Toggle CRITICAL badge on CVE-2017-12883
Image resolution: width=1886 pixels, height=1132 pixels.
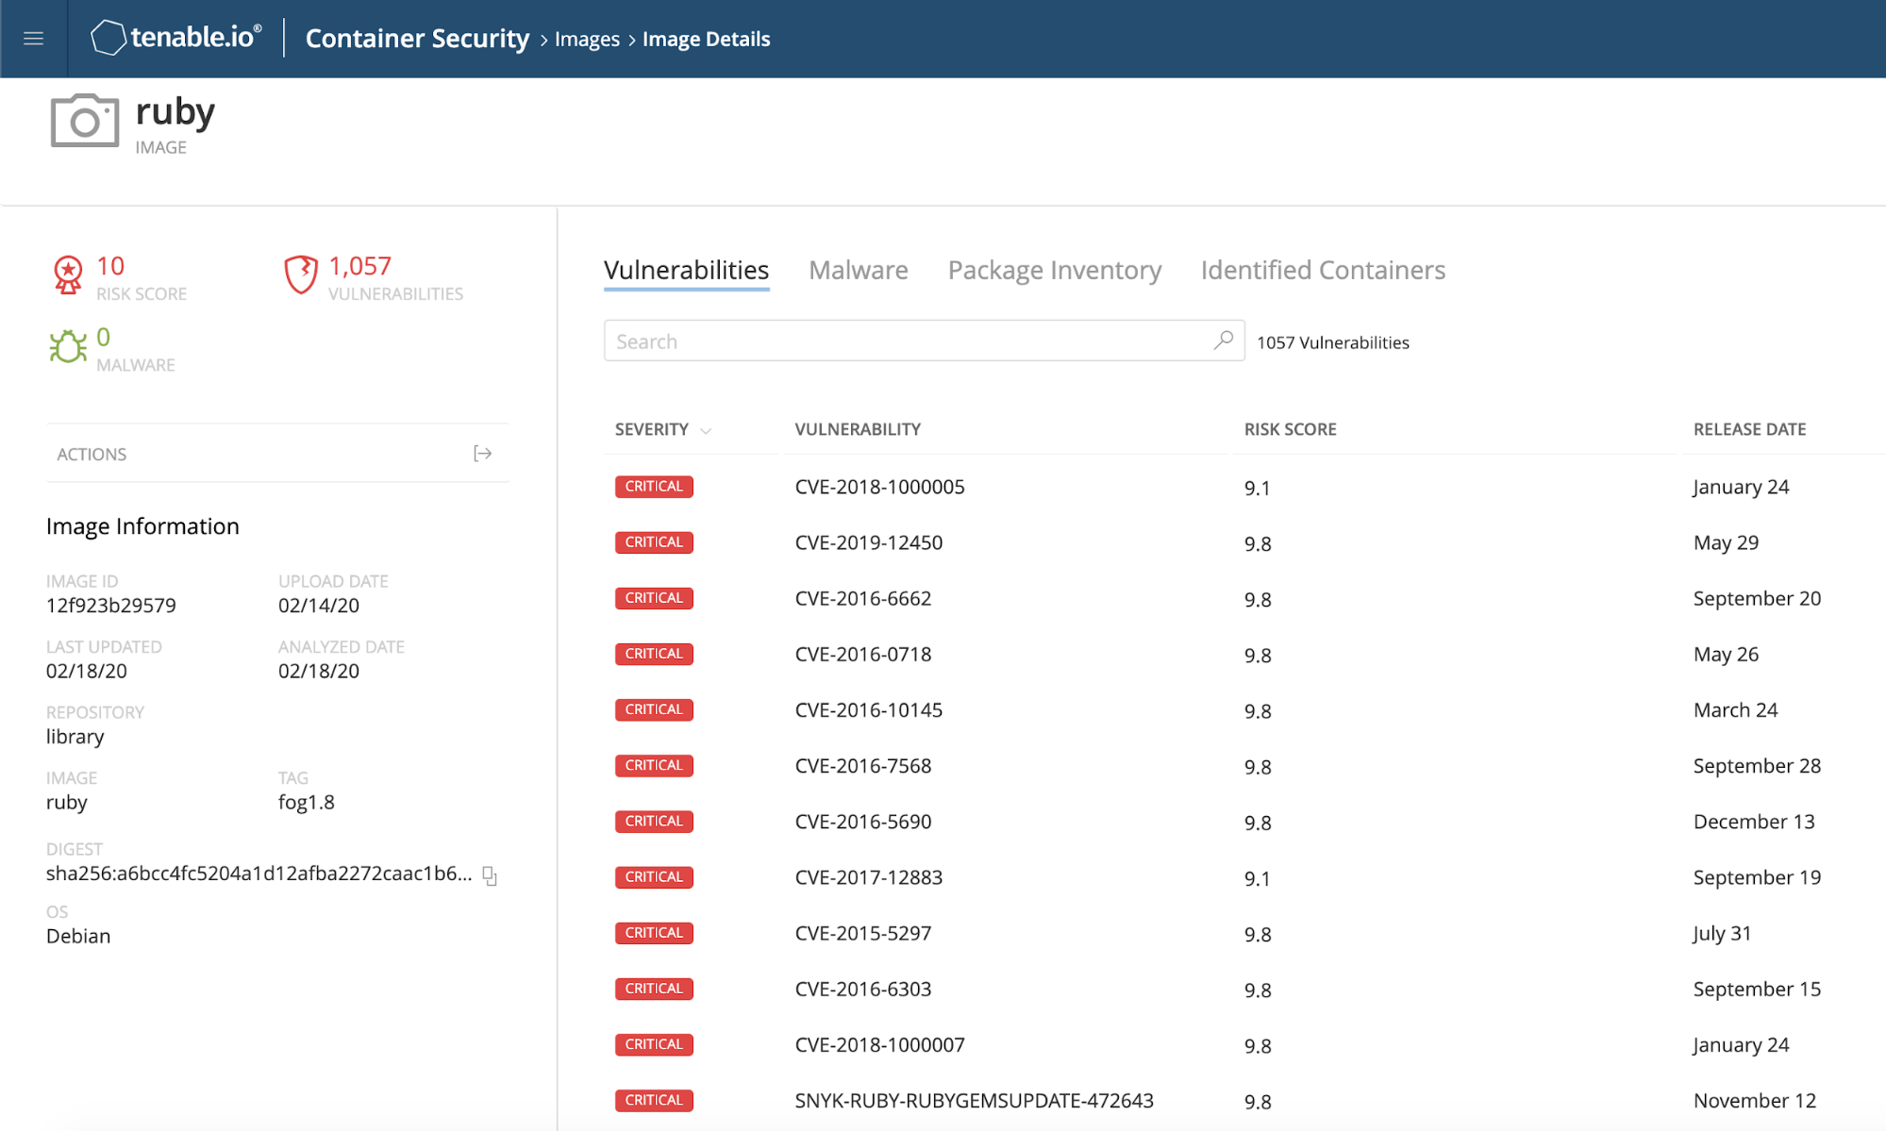(x=652, y=877)
